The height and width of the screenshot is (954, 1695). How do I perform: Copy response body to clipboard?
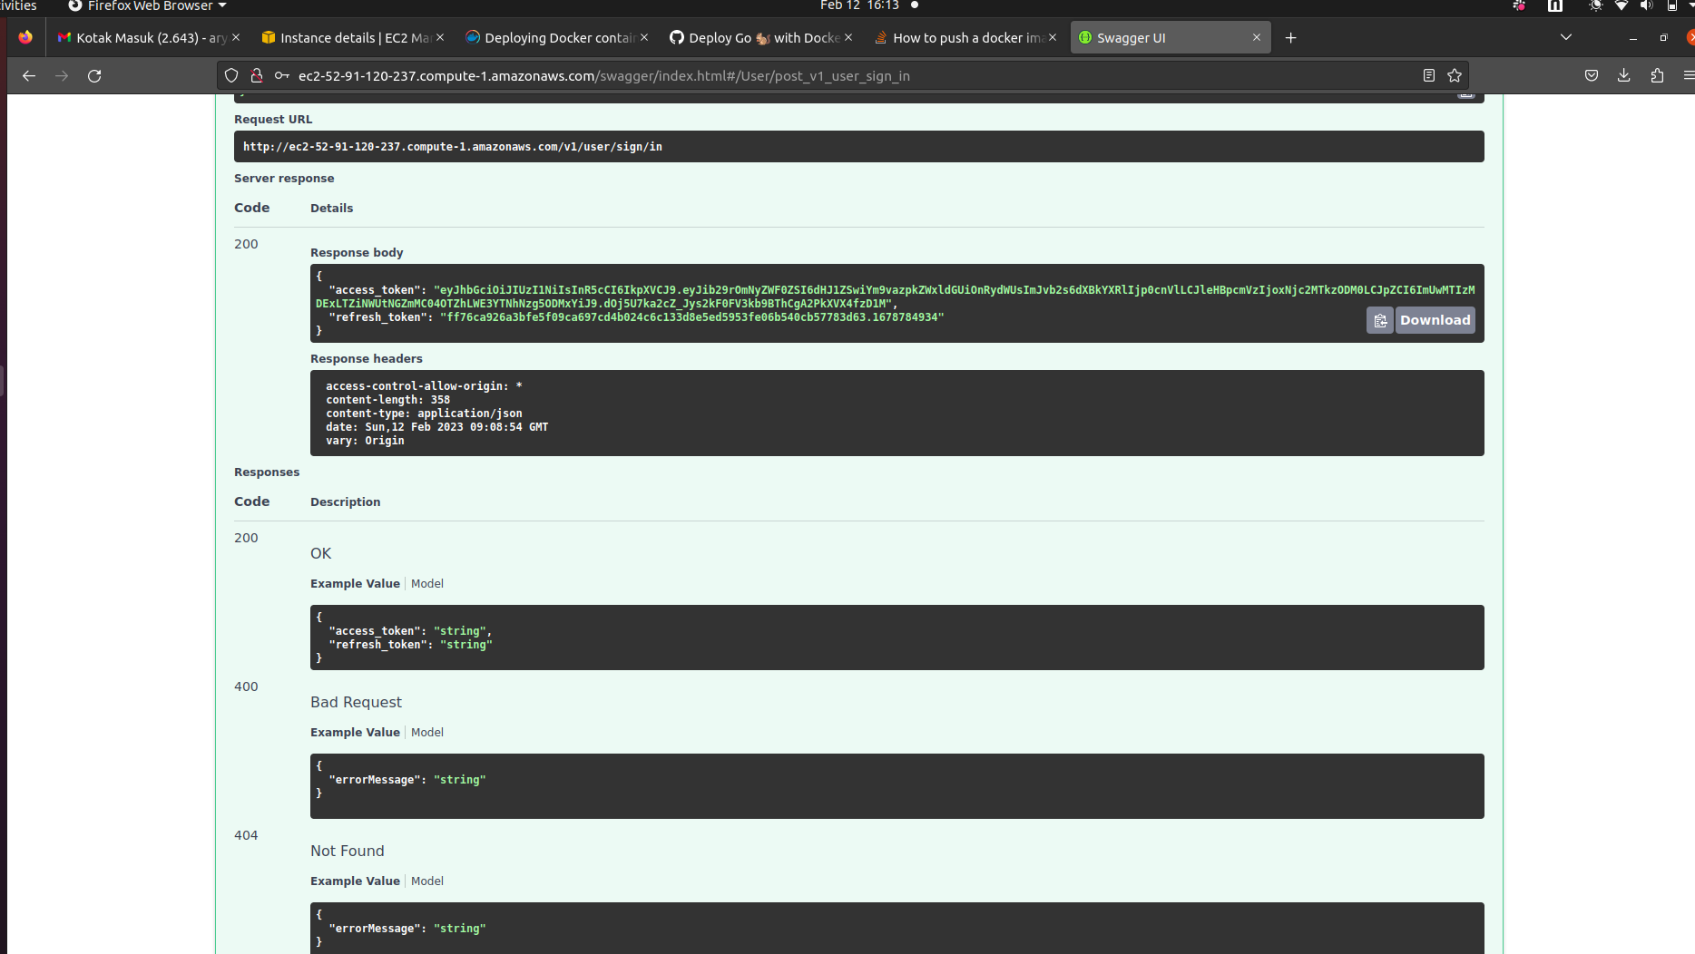(1380, 320)
